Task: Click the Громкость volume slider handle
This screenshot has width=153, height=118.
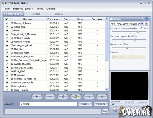Action: [x=127, y=48]
